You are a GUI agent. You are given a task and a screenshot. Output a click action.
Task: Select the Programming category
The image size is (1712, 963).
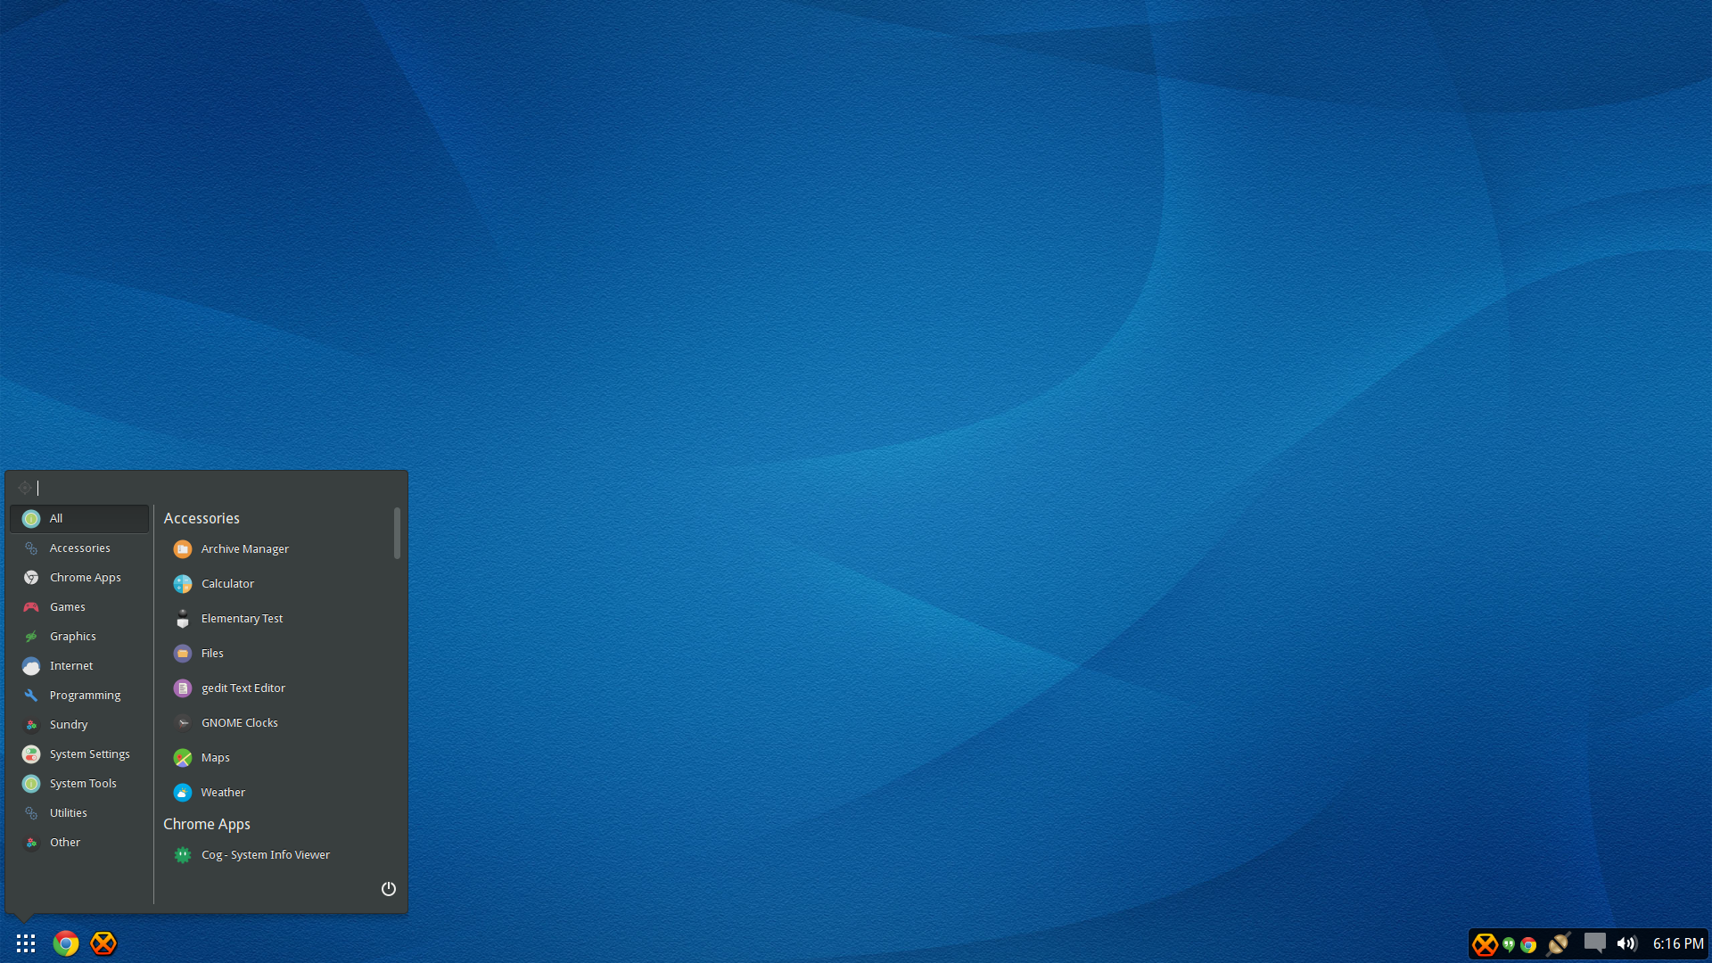tap(79, 695)
